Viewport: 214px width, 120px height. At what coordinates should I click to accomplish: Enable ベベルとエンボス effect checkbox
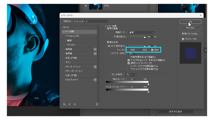[63, 36]
